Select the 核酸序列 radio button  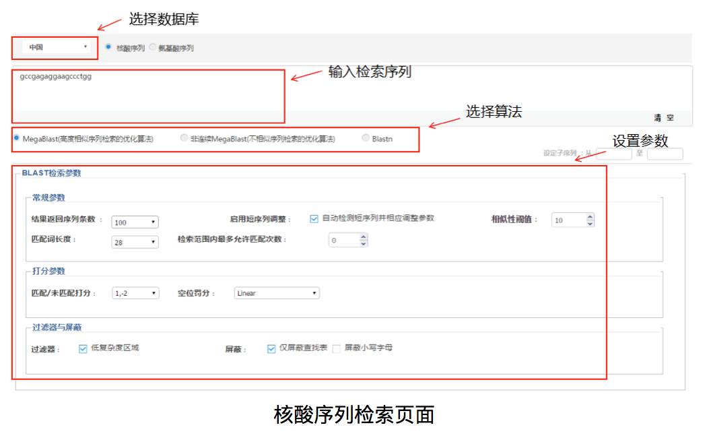[108, 47]
